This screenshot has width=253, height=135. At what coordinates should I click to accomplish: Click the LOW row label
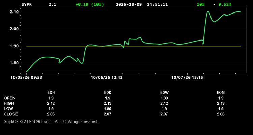pyautogui.click(x=8, y=109)
